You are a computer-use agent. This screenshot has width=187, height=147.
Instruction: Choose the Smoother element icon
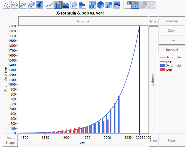15,5
